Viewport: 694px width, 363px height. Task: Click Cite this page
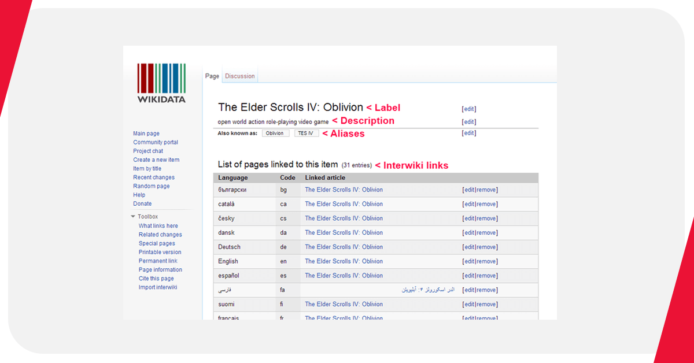[156, 279]
